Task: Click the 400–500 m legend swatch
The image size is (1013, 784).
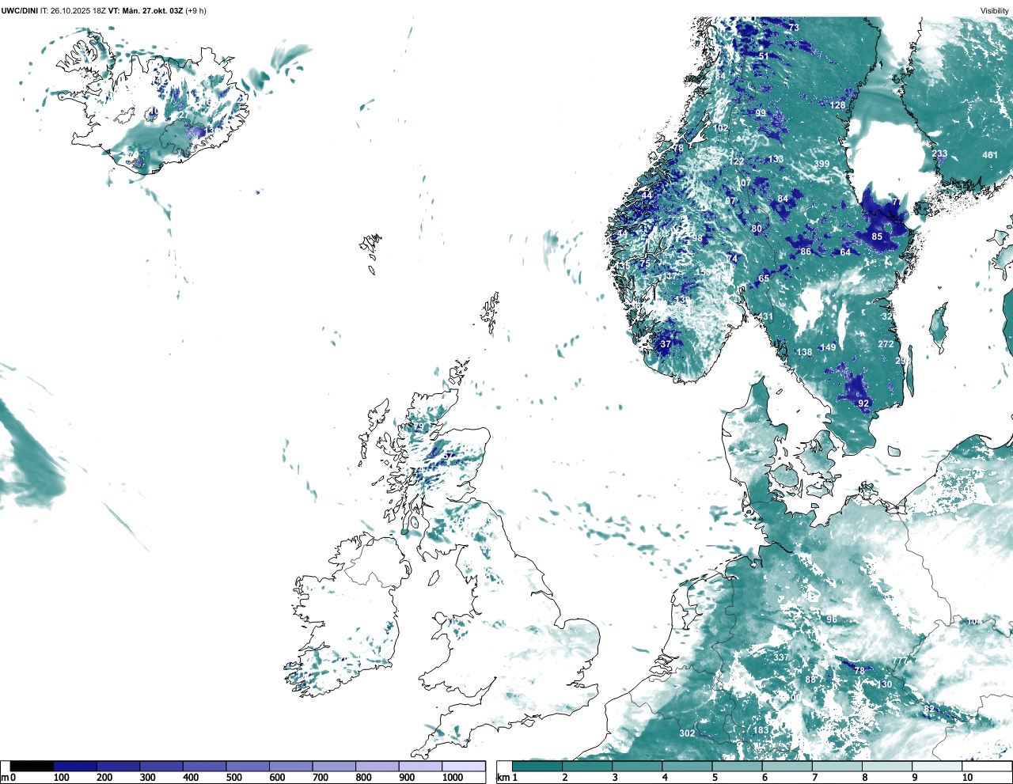Action: click(x=204, y=766)
